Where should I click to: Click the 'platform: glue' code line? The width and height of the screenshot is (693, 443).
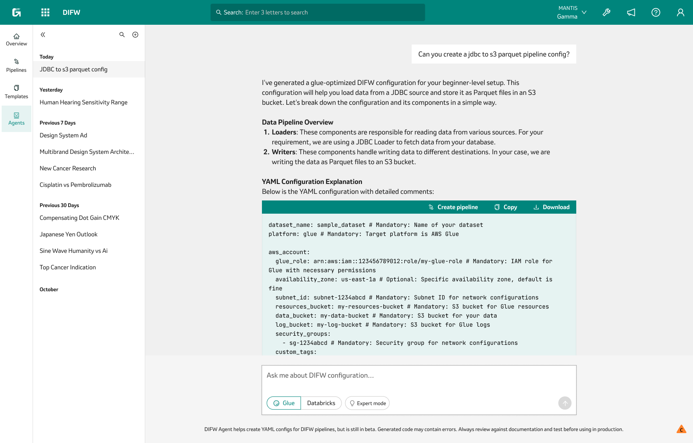pos(363,234)
